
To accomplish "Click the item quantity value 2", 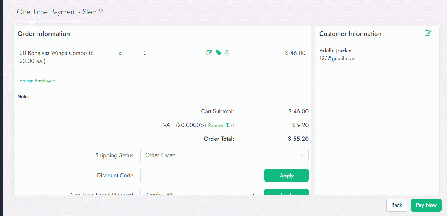I will pyautogui.click(x=145, y=53).
